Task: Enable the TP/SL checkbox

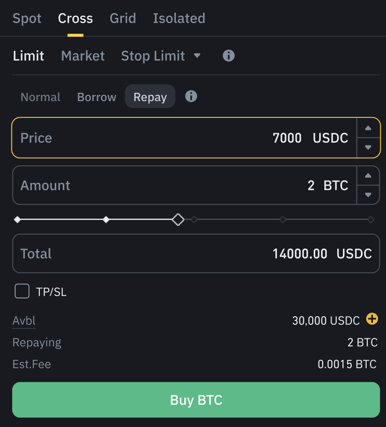Action: point(22,291)
